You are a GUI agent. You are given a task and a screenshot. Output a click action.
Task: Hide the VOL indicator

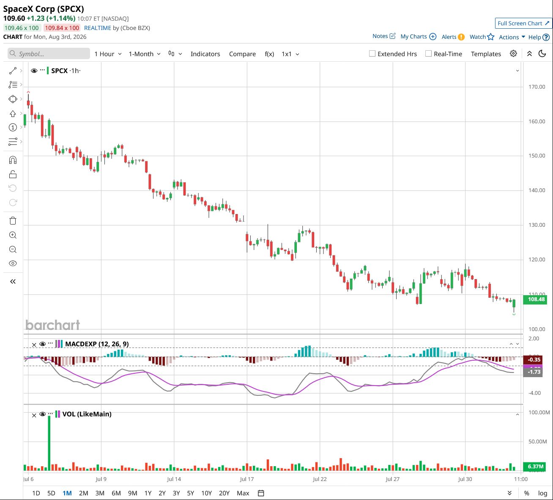click(42, 414)
